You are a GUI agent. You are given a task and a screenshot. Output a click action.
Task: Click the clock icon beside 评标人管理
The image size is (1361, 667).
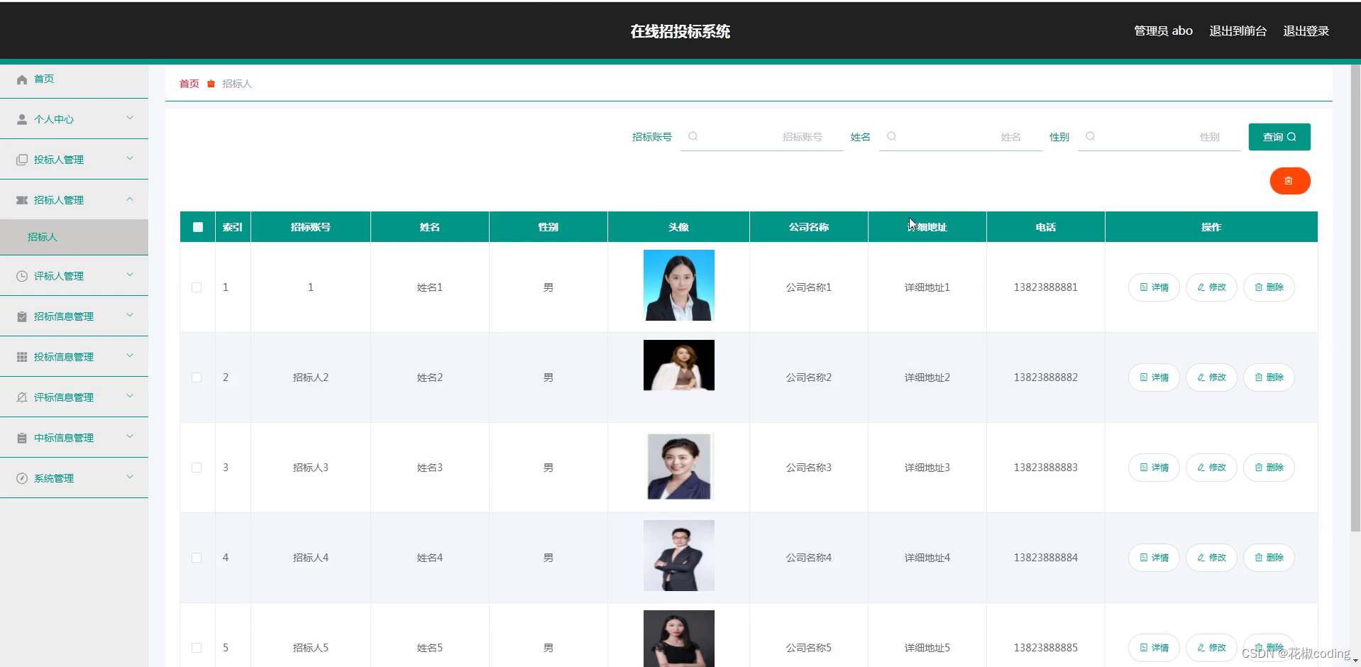coord(22,276)
